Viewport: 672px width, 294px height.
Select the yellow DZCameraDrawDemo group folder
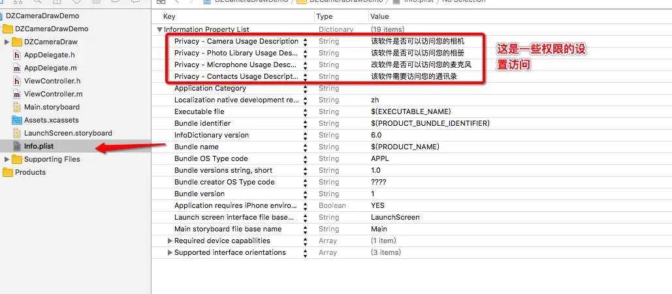pos(8,29)
